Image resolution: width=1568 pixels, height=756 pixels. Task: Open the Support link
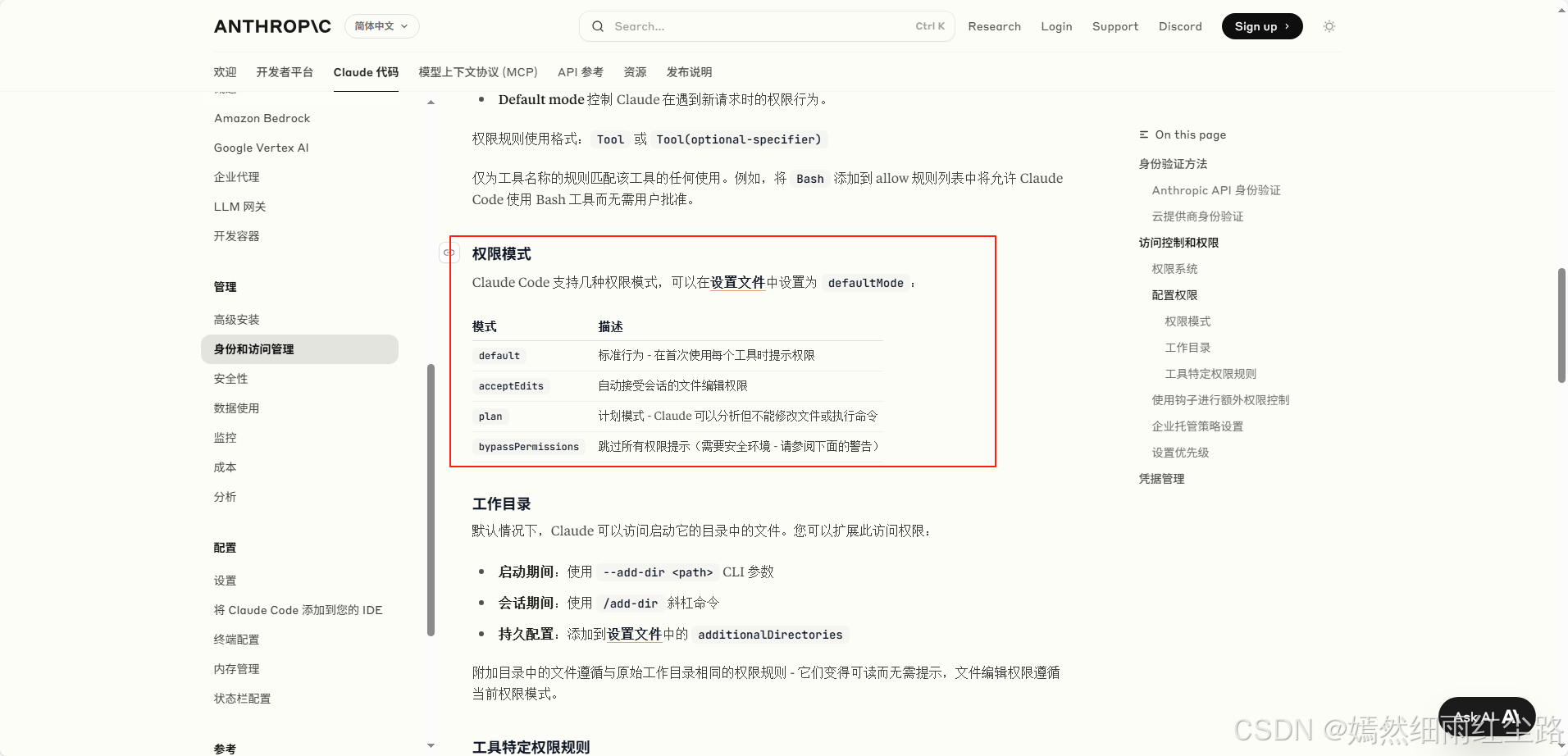pyautogui.click(x=1115, y=26)
